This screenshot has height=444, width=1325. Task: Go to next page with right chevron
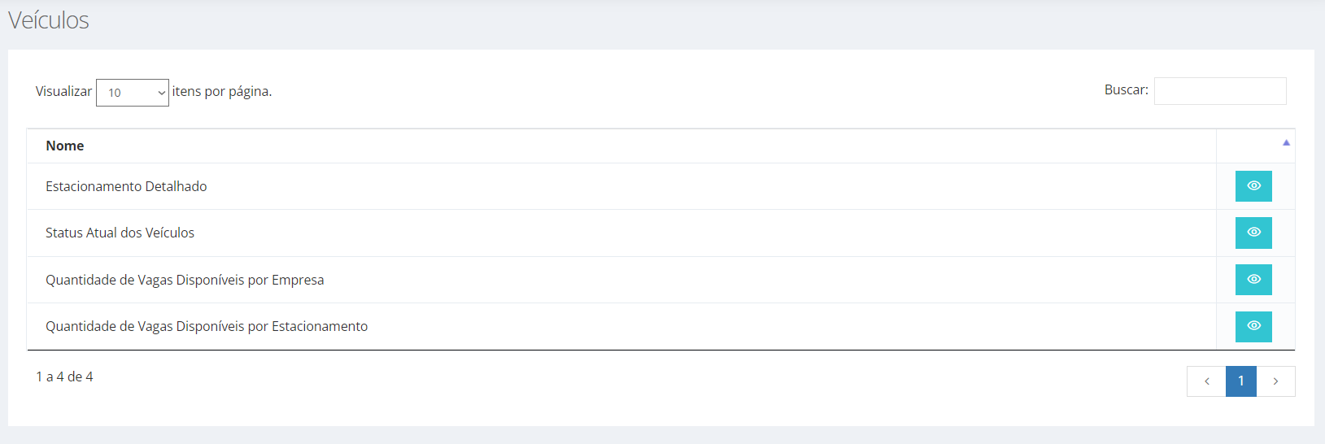click(x=1275, y=381)
